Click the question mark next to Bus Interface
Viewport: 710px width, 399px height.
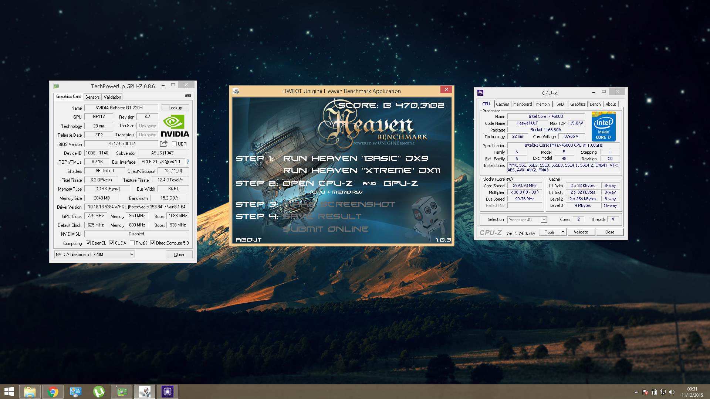[x=188, y=162]
